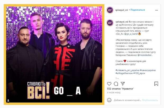
Task: Like the post with the heart icon
Action: point(109,84)
